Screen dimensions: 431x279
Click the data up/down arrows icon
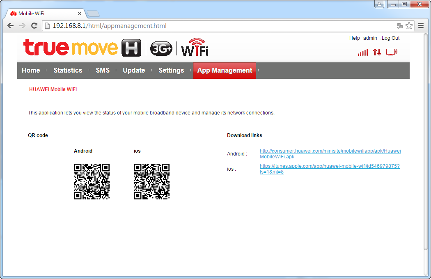coord(377,52)
